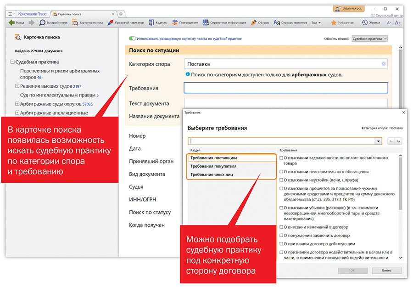Open the Еще toolbar menu
Screen dimensions: 413x287
(317, 23)
